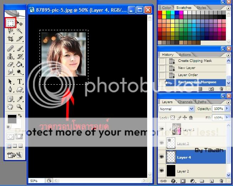Image resolution: width=233 pixels, height=186 pixels.
Task: Open the layer style menu button
Action: [173, 181]
